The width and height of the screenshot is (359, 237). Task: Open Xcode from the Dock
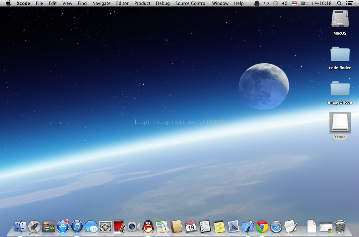click(x=248, y=227)
